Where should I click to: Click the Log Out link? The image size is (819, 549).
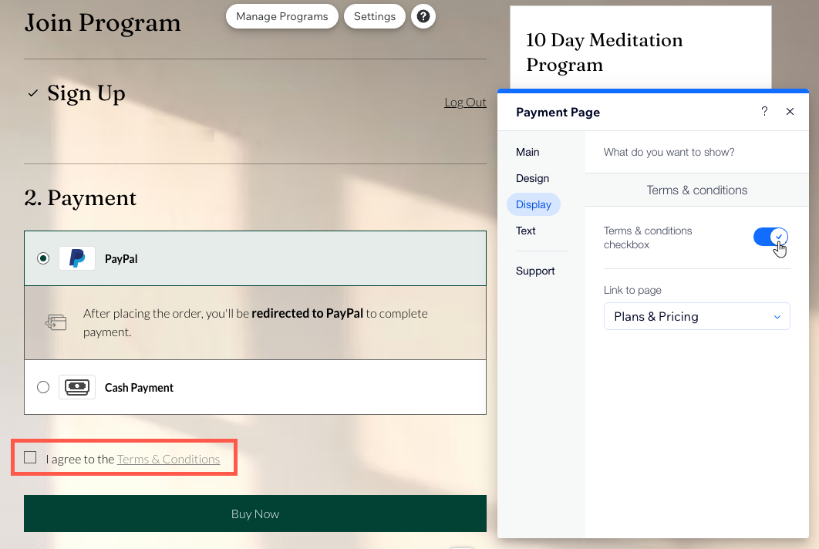coord(465,102)
